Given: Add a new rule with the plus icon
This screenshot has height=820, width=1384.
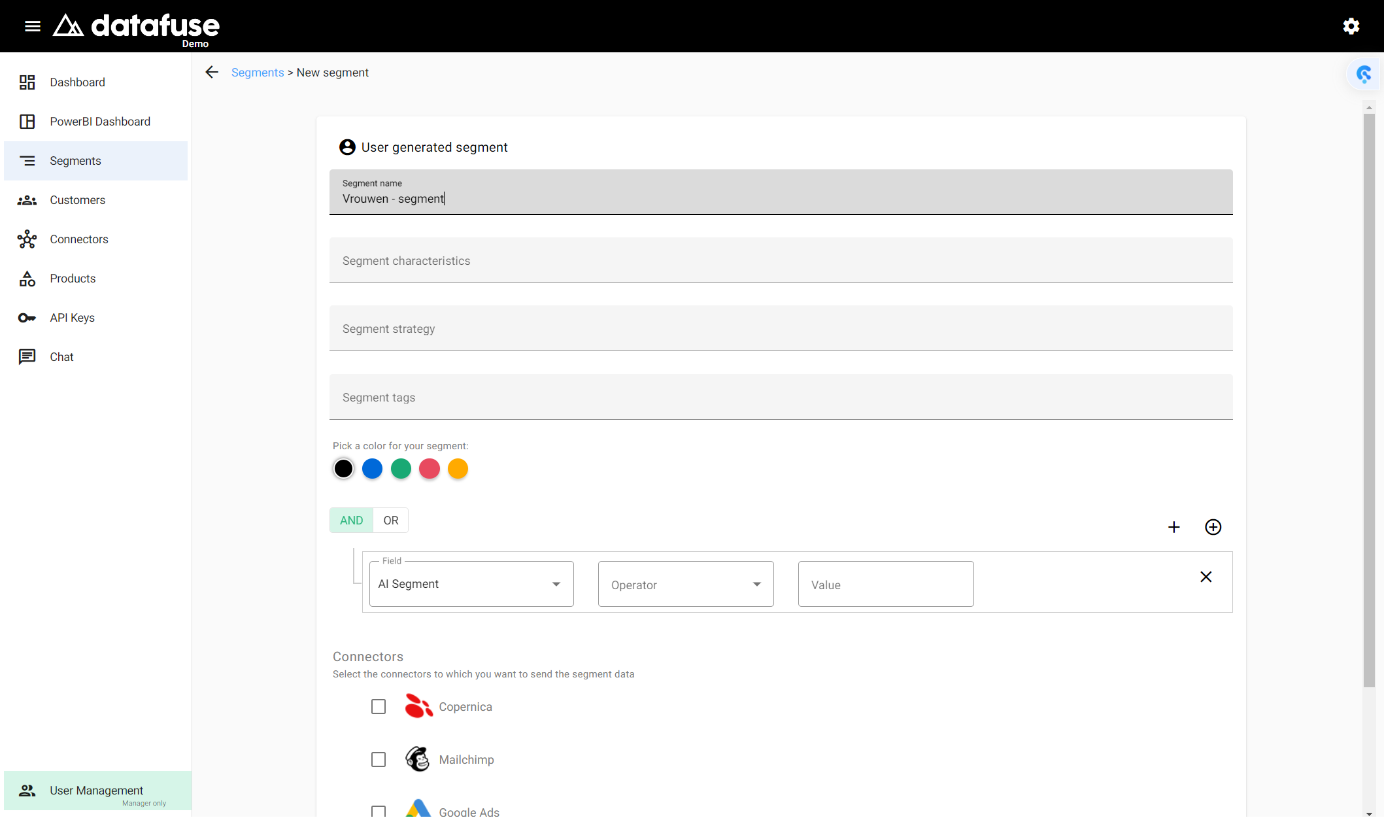Looking at the screenshot, I should coord(1174,527).
